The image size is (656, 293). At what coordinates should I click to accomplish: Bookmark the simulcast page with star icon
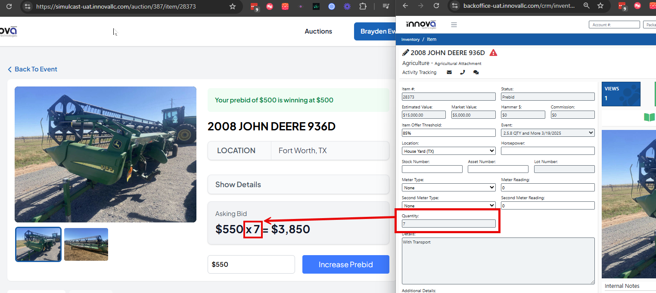tap(233, 6)
